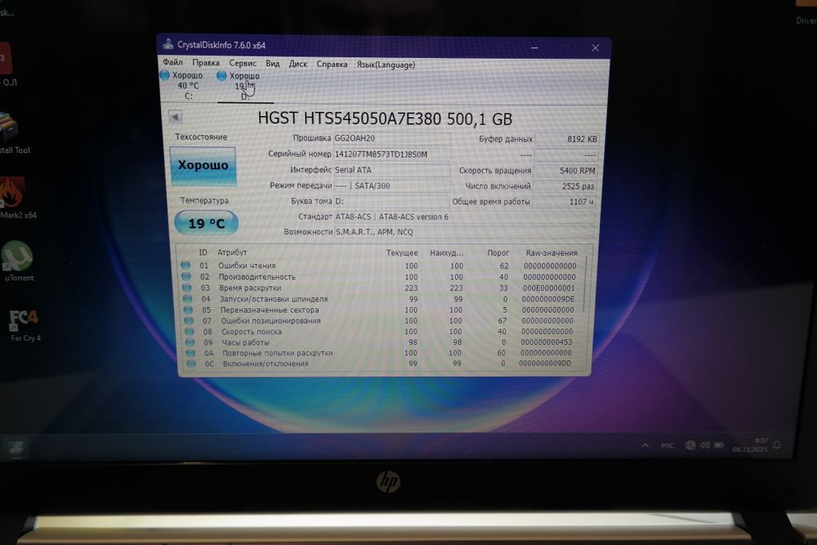
Task: Click status icon for Скорость поиска row
Action: point(190,332)
